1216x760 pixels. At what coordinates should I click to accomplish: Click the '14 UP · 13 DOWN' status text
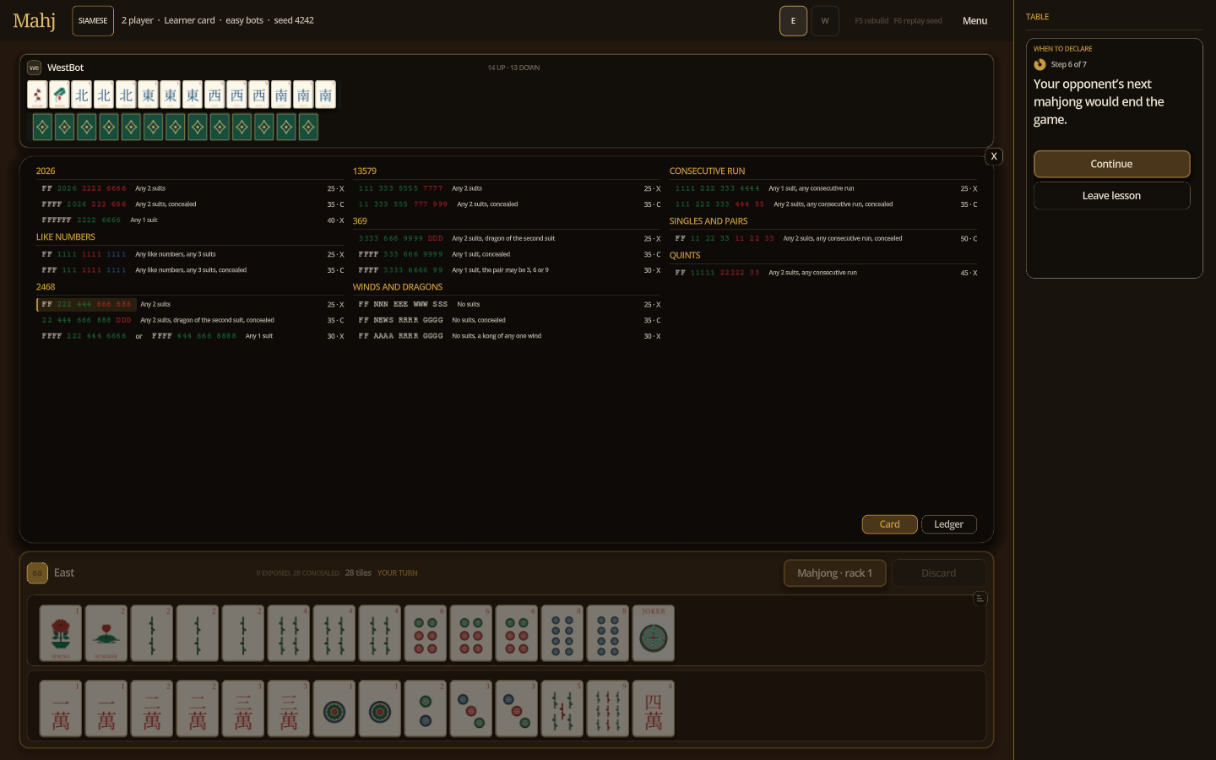tap(513, 68)
